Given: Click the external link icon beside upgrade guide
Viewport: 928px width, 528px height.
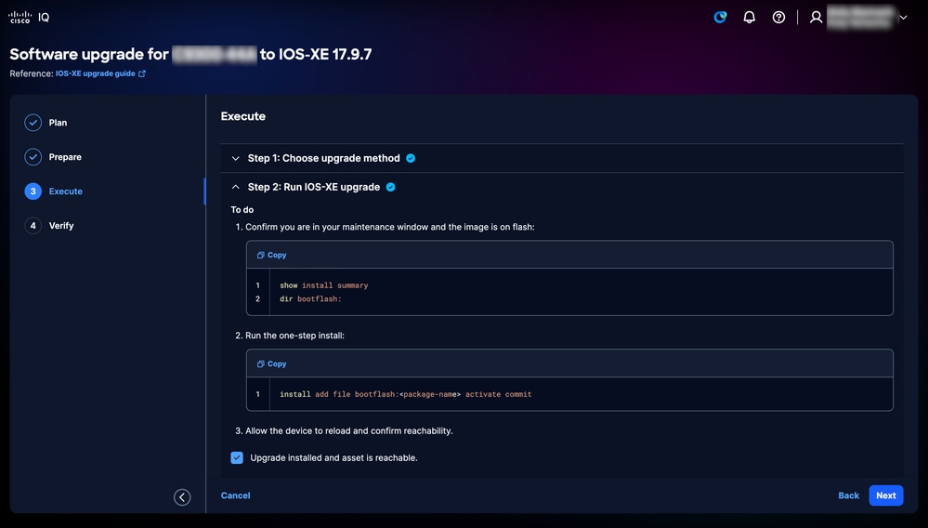Looking at the screenshot, I should (142, 73).
